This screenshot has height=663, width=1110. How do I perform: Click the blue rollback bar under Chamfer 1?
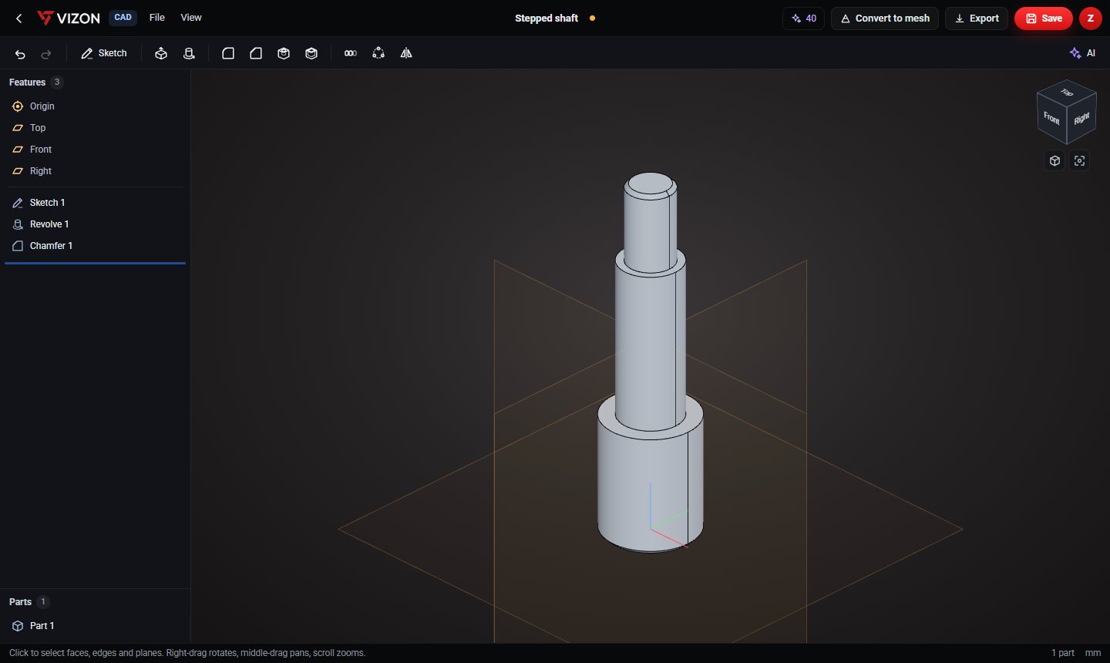pos(95,263)
